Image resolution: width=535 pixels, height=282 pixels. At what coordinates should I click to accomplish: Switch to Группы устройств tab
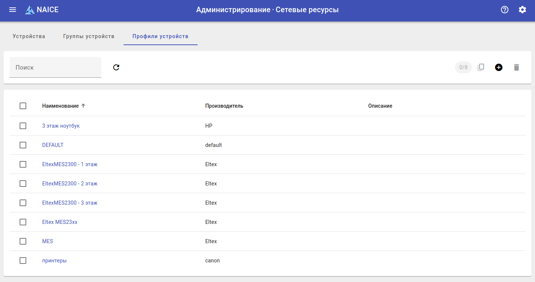(89, 36)
